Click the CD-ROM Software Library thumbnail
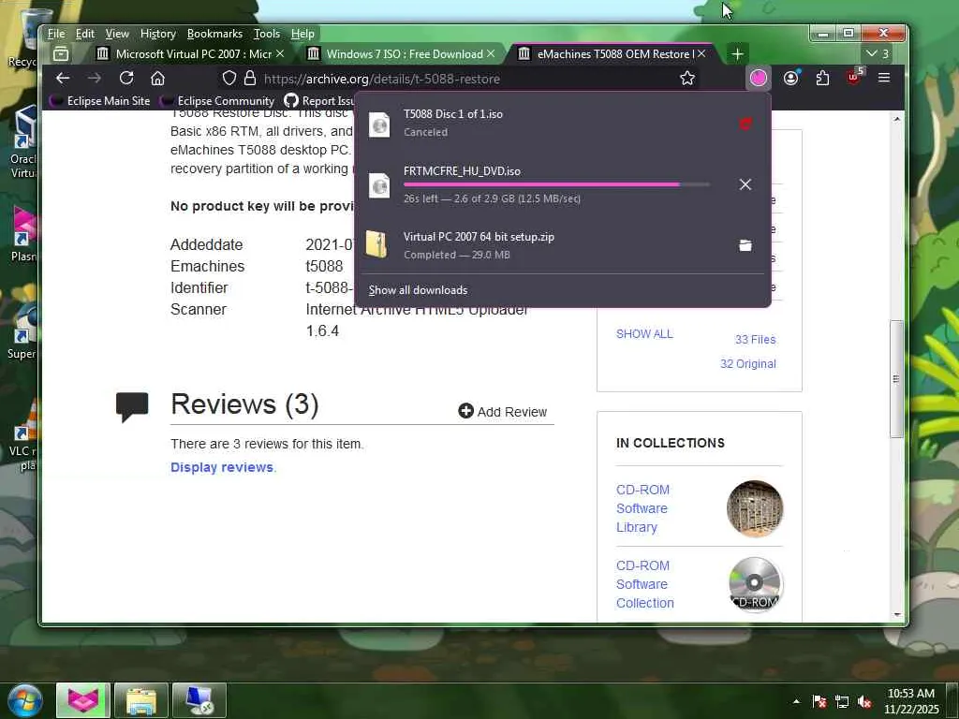Viewport: 959px width, 719px height. pos(755,508)
